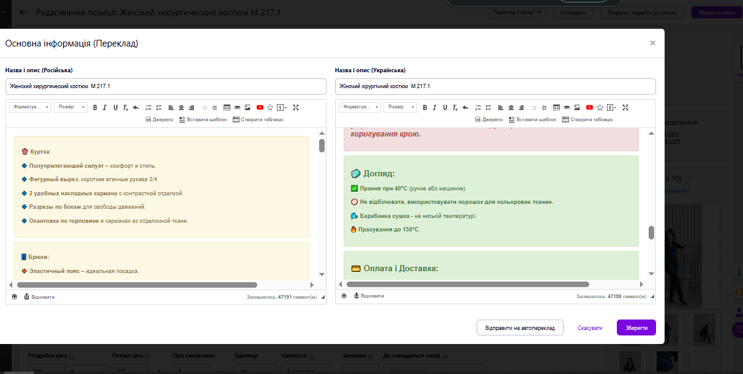743x374 pixels.
Task: Expand the info dropdown in the Ukrainian editor toolbar
Action: 612,108
